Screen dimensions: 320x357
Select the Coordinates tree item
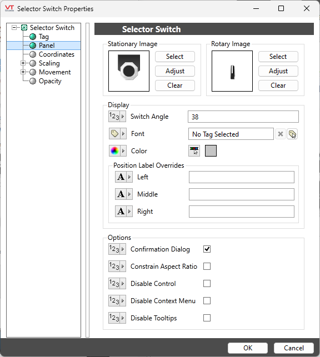coord(57,54)
